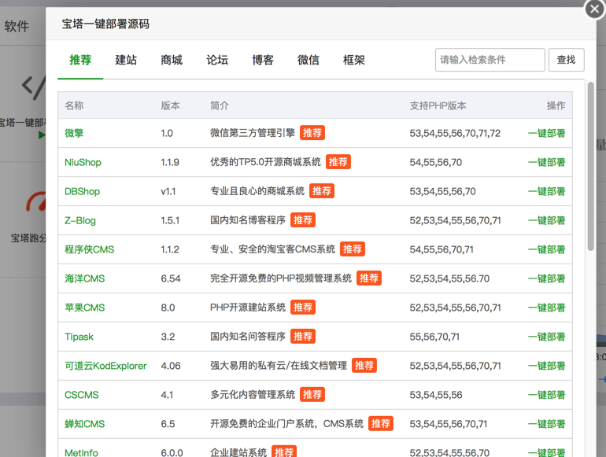Viewport: 606px width, 457px height.
Task: Open the 苹果CMS name link
Action: 84,308
